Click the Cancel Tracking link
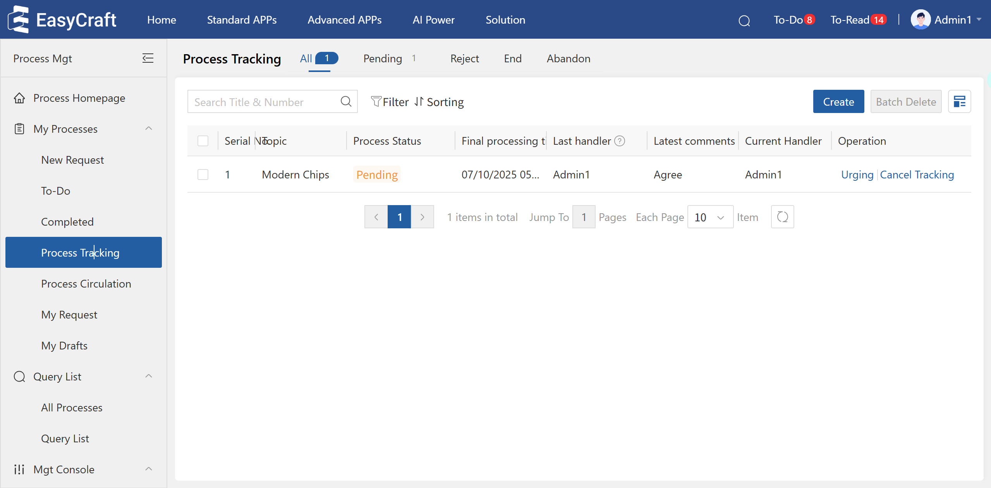 pos(917,175)
